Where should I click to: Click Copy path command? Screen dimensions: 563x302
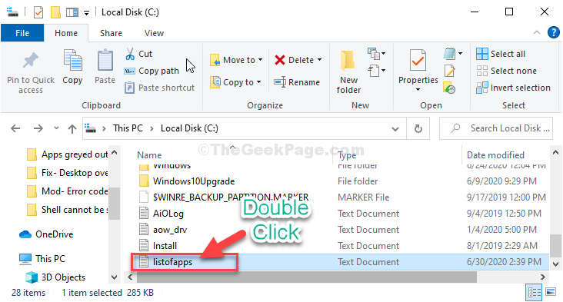click(152, 71)
